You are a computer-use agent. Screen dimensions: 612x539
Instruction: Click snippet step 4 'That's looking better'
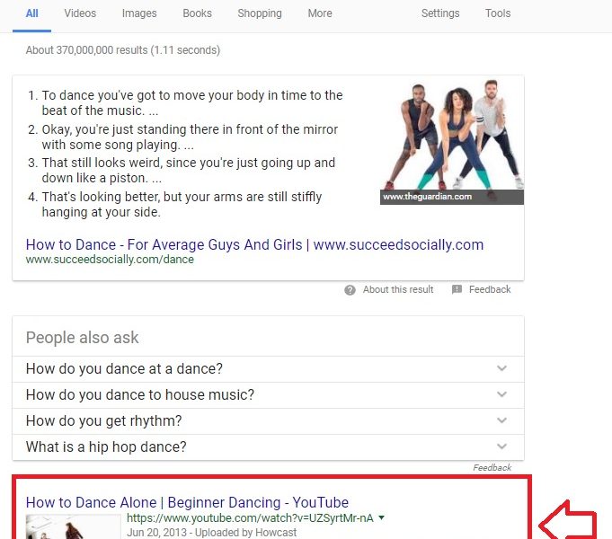tap(182, 205)
